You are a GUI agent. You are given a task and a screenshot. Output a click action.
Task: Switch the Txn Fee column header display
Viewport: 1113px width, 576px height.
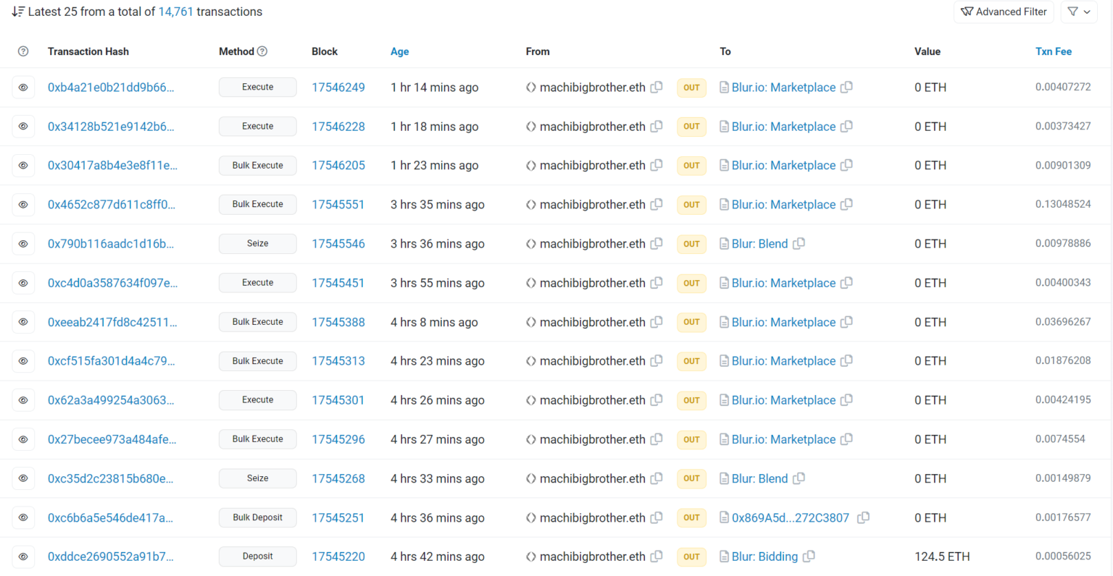(1053, 51)
